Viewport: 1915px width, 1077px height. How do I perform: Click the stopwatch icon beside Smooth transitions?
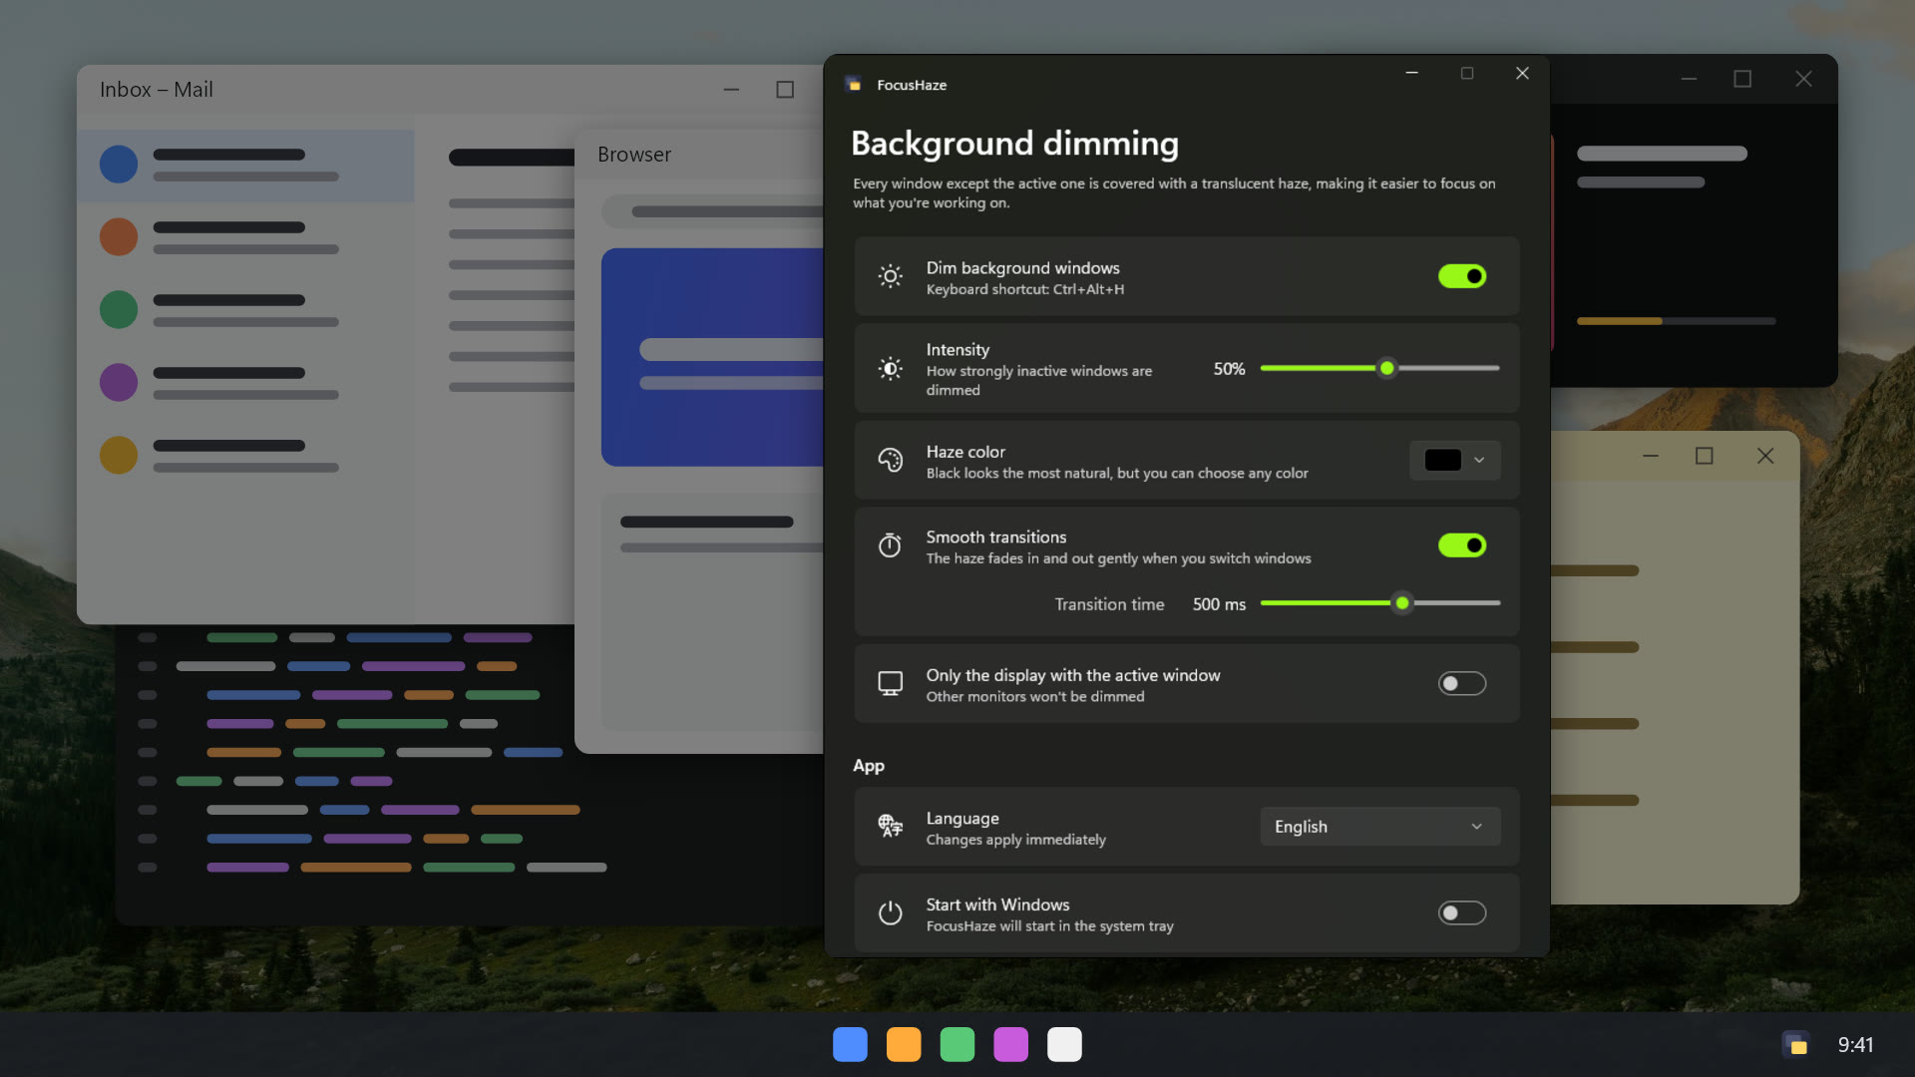point(890,545)
